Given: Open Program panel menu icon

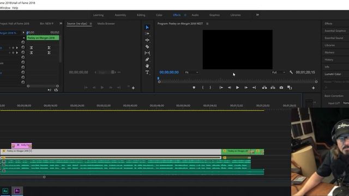Looking at the screenshot, I should [207, 23].
